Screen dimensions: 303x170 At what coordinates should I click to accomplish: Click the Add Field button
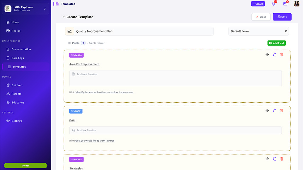click(x=277, y=43)
